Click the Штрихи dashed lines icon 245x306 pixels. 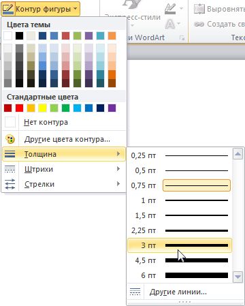coord(10,169)
